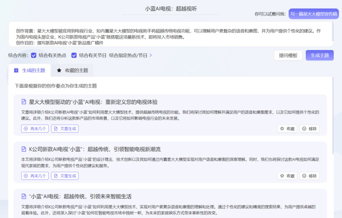Click the star icon on 收藏的主题 tab
This screenshot has width=342, height=218.
click(59, 70)
